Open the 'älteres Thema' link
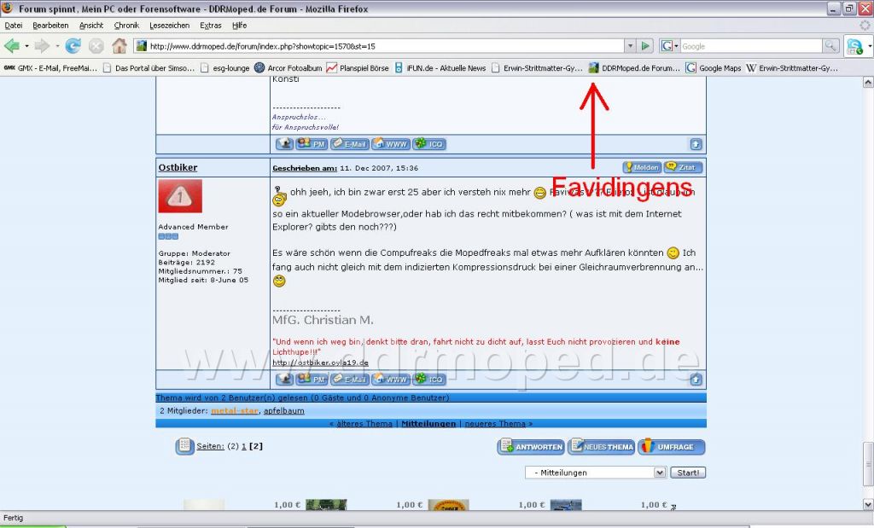 click(x=363, y=423)
